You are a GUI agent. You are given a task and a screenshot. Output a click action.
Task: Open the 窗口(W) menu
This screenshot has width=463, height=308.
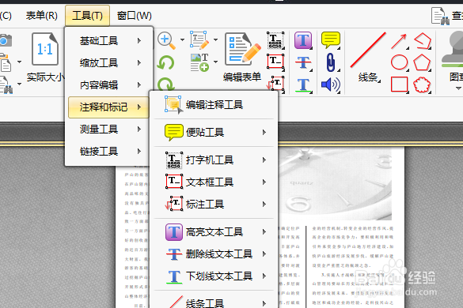click(x=134, y=16)
